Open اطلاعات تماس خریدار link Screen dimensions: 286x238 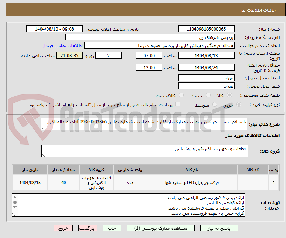pos(63,46)
